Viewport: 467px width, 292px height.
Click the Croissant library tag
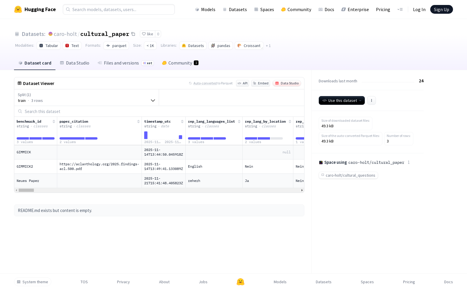click(x=249, y=46)
